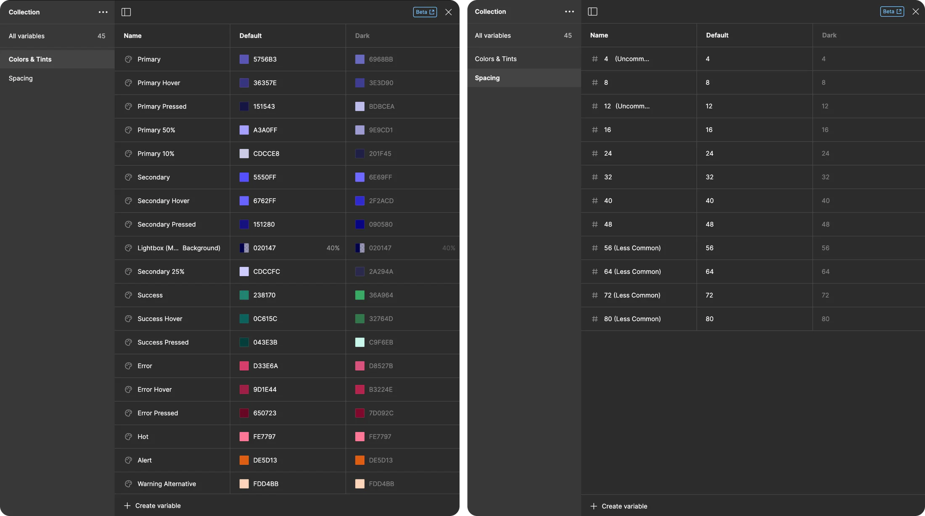Open Primary Pressed dark swatch BDBCEA
The height and width of the screenshot is (516, 925).
tap(360, 106)
